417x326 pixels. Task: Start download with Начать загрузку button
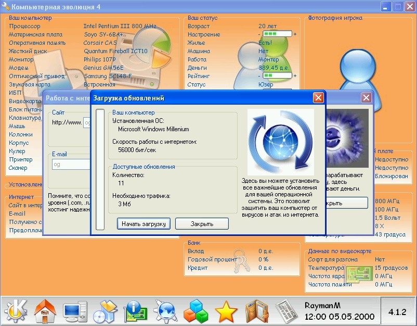click(x=144, y=224)
